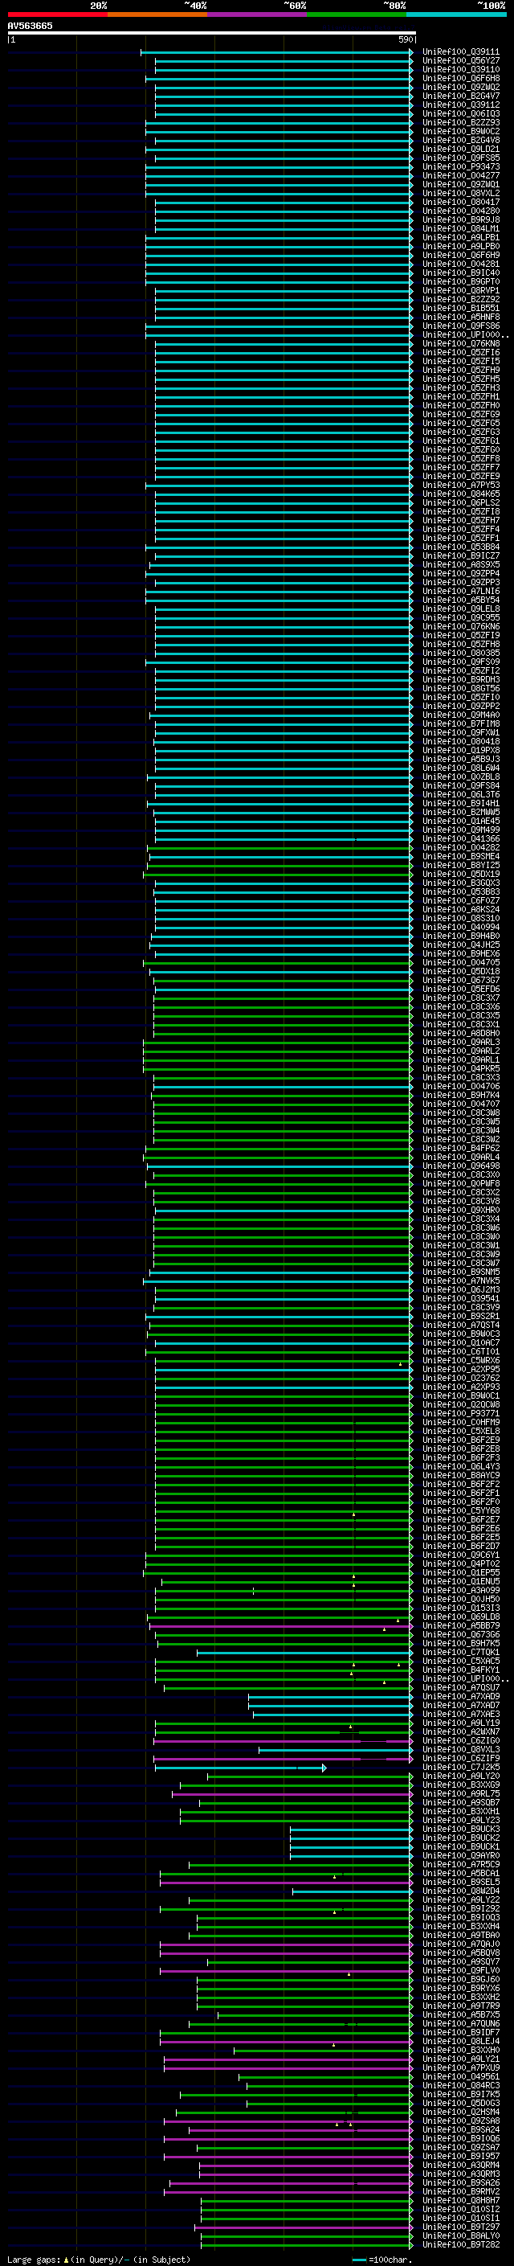Click the UniRef100_P93771 label
Image resolution: width=514 pixels, height=2266 pixels.
[x=460, y=1414]
